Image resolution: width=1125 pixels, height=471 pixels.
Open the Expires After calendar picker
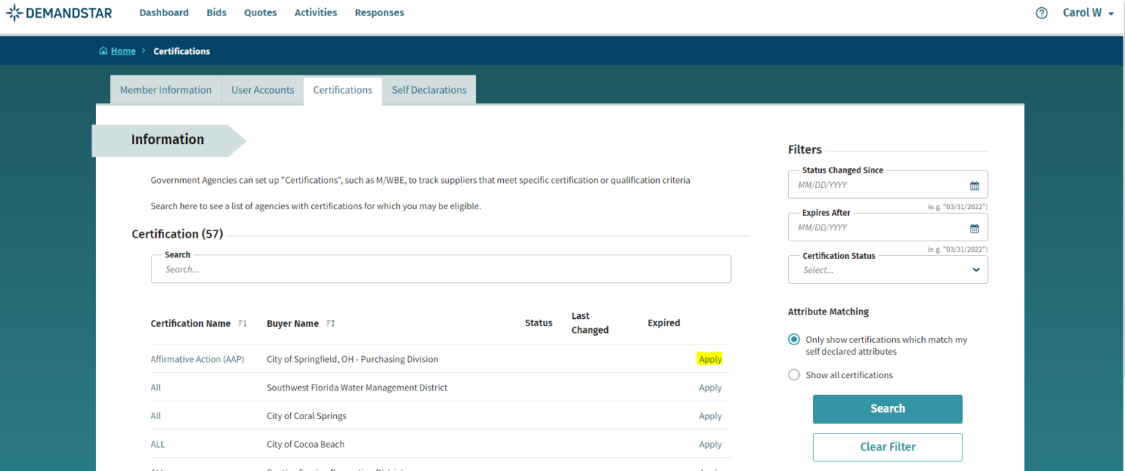click(974, 227)
